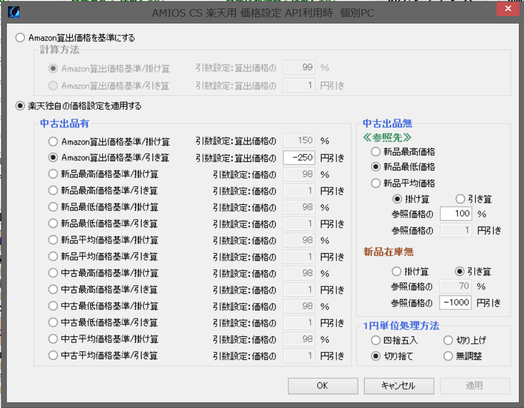524x408 pixels.
Task: Click the 1円単位処理方法 heading
Action: coord(401,326)
